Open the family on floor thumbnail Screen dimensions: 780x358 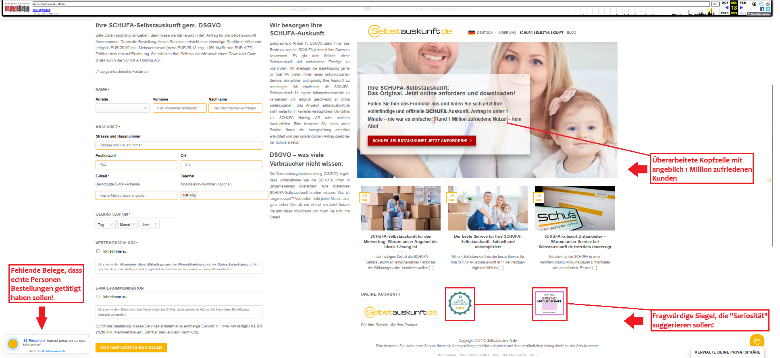tap(488, 208)
